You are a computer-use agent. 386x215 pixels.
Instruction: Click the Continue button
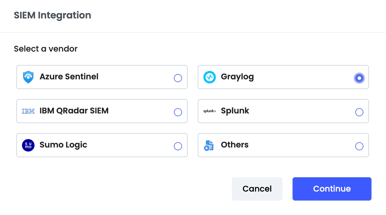pyautogui.click(x=332, y=189)
